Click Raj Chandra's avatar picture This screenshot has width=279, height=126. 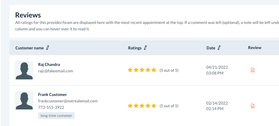click(24, 70)
